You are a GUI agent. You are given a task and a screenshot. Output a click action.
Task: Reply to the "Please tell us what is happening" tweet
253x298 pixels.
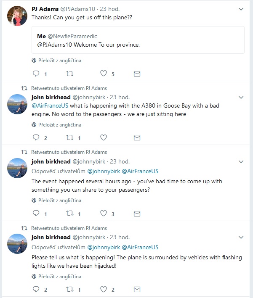click(36, 289)
